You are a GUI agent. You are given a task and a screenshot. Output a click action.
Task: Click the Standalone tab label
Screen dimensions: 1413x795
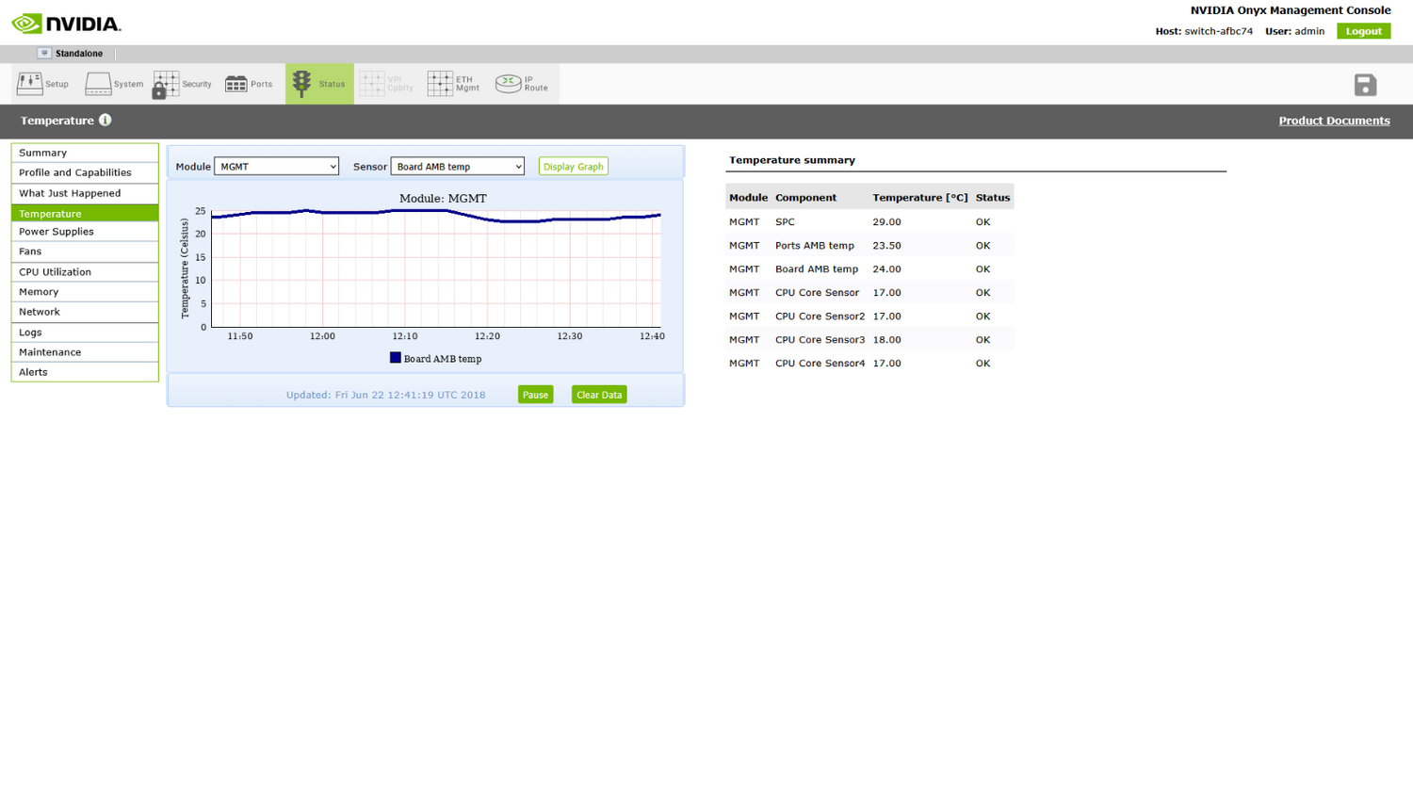click(x=79, y=54)
